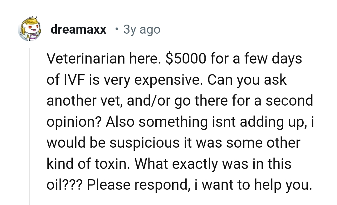Click the word "Veterinarian" in the comment
Image resolution: width=337 pixels, height=205 pixels.
coord(81,59)
